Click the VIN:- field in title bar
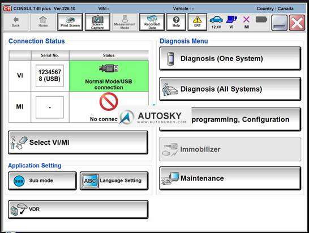The width and height of the screenshot is (309, 233). [x=104, y=8]
